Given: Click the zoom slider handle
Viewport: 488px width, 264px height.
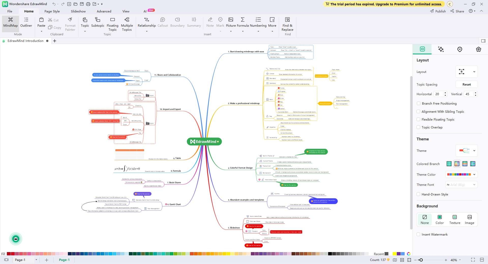Looking at the screenshot, I should tap(421, 260).
